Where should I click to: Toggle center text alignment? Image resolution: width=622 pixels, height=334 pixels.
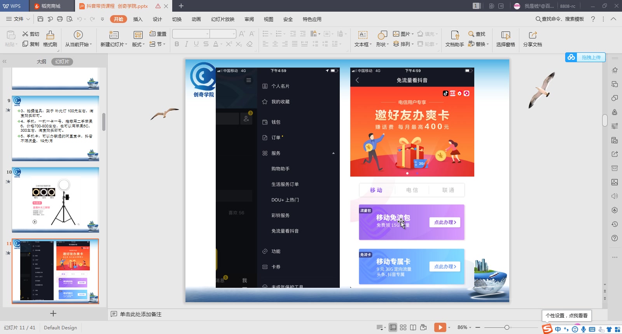coord(275,44)
